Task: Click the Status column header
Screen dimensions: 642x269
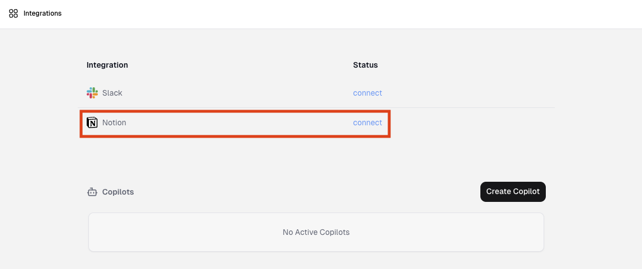Action: tap(365, 65)
